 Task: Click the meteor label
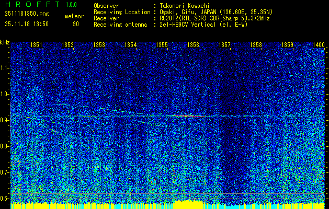(x=74, y=16)
